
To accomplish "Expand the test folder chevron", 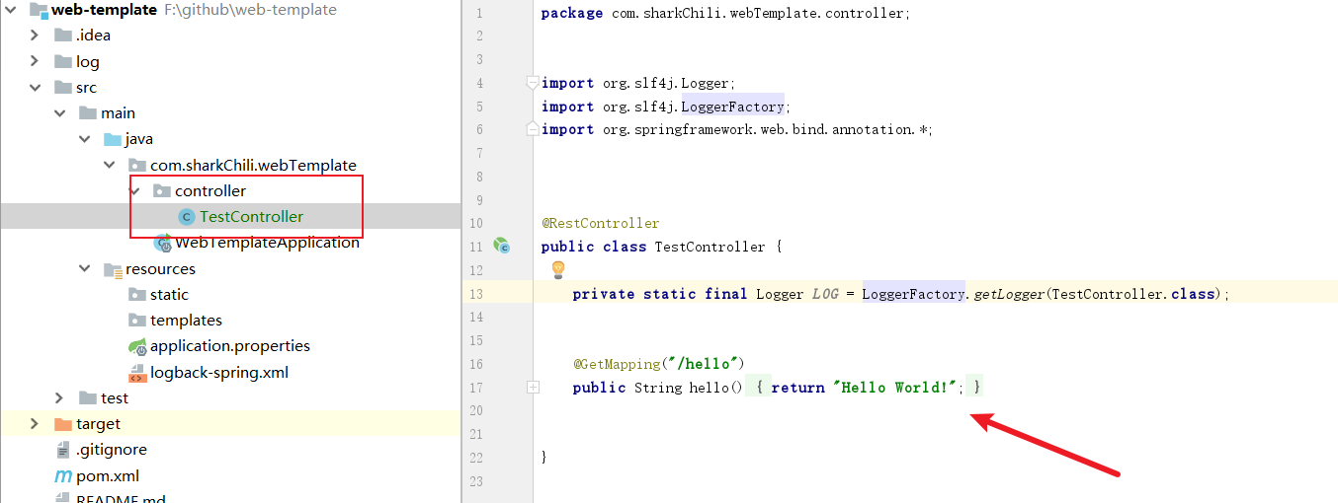I will pyautogui.click(x=59, y=398).
